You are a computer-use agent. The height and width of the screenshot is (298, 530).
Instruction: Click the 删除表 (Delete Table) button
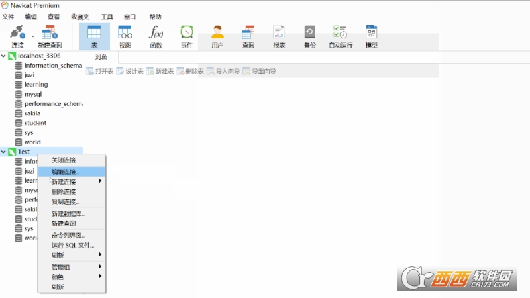click(190, 71)
